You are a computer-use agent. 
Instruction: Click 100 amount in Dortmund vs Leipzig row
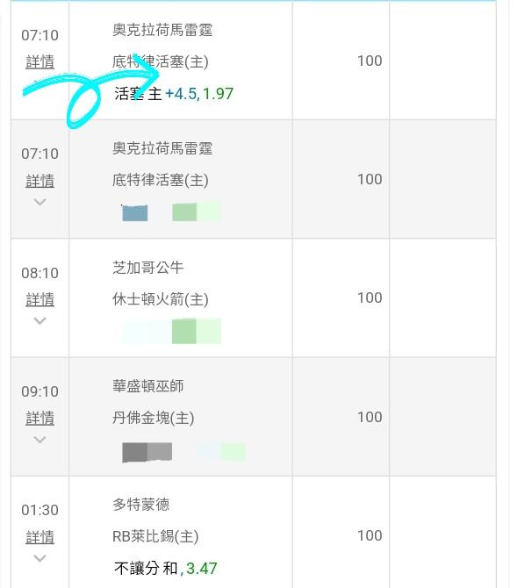370,535
